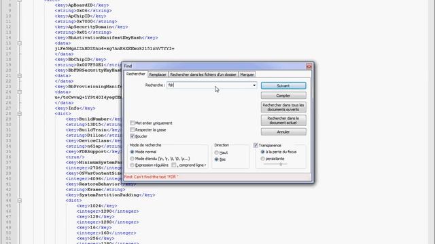Select à la perte du focus option
This screenshot has height=244, width=435.
pyautogui.click(x=262, y=152)
